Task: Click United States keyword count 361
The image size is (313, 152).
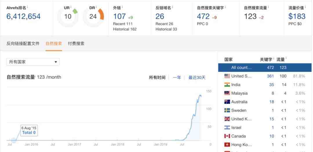Action: click(x=270, y=76)
